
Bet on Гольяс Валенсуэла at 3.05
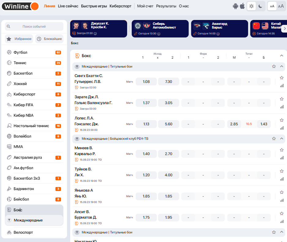click(168, 103)
